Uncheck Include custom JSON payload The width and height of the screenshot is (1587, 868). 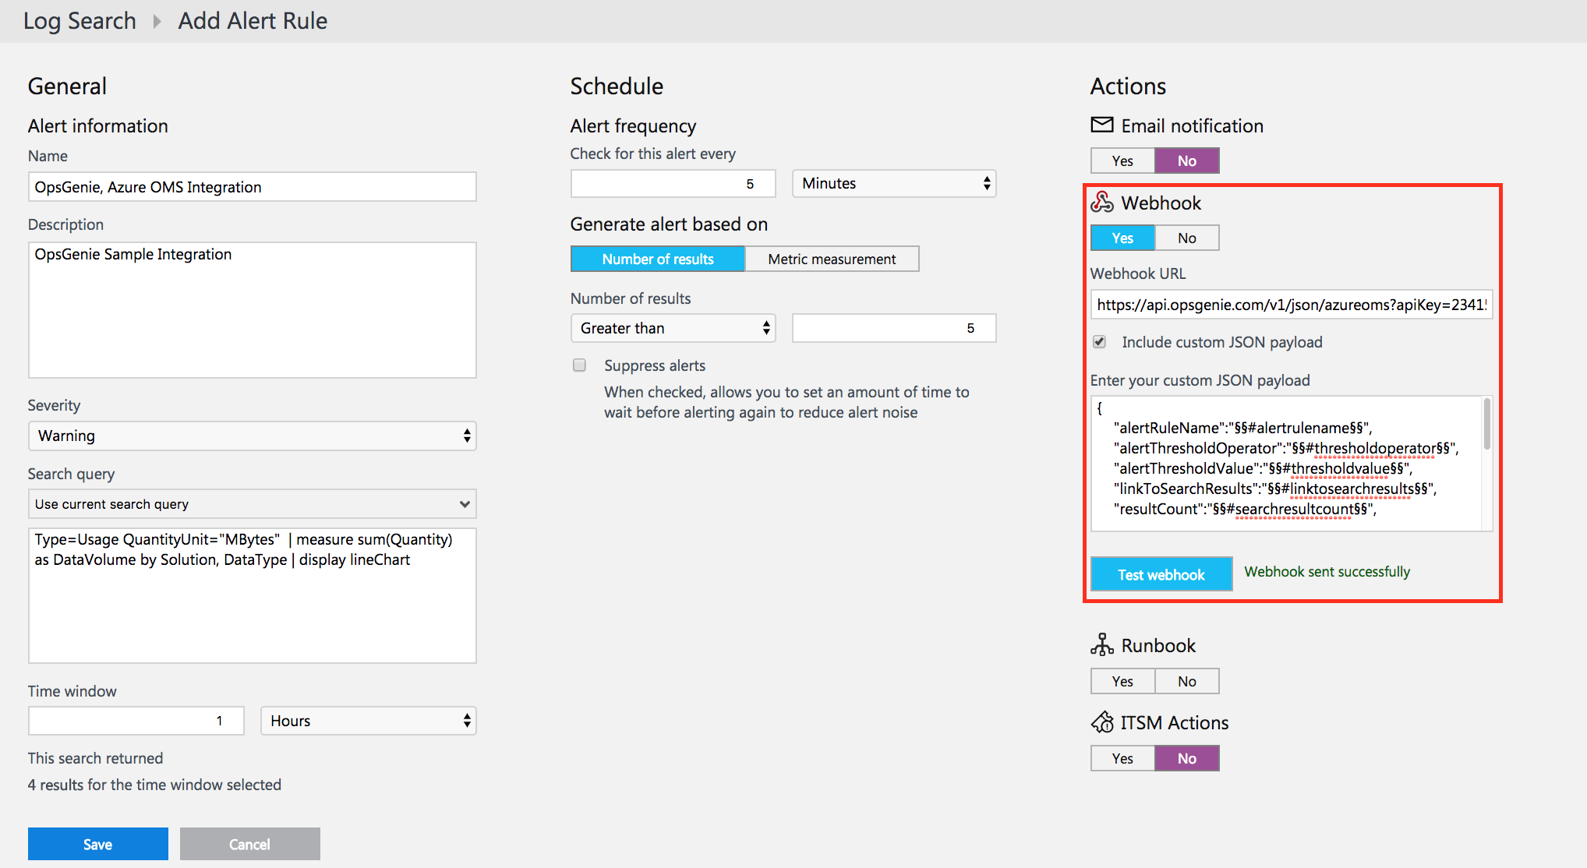[x=1099, y=342]
